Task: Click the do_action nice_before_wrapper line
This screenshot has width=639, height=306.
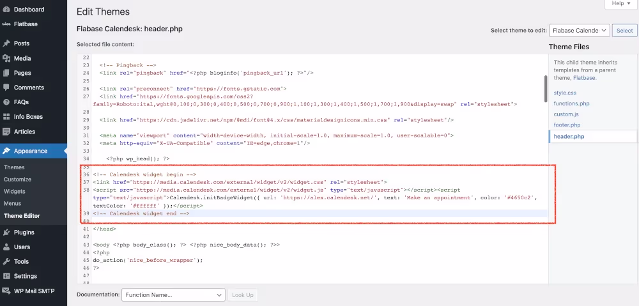Action: (148, 261)
